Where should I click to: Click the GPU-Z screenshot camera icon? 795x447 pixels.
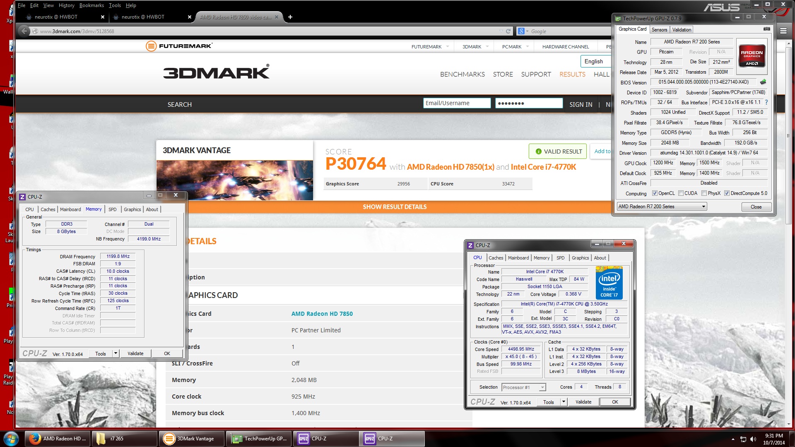tap(766, 29)
